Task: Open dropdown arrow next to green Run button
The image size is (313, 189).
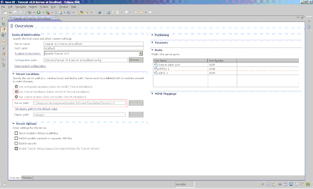Action: tap(43, 13)
